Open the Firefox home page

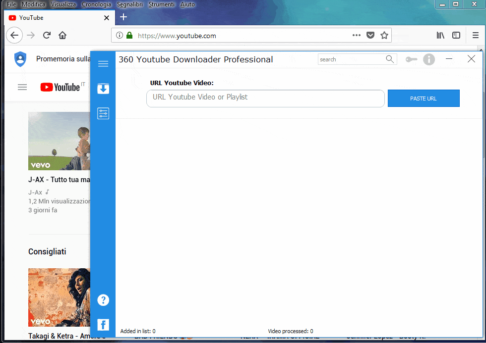point(62,35)
